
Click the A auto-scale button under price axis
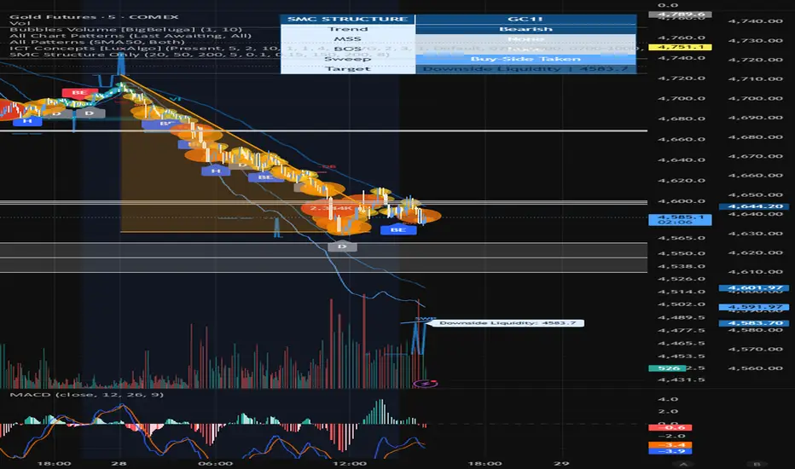point(683,464)
